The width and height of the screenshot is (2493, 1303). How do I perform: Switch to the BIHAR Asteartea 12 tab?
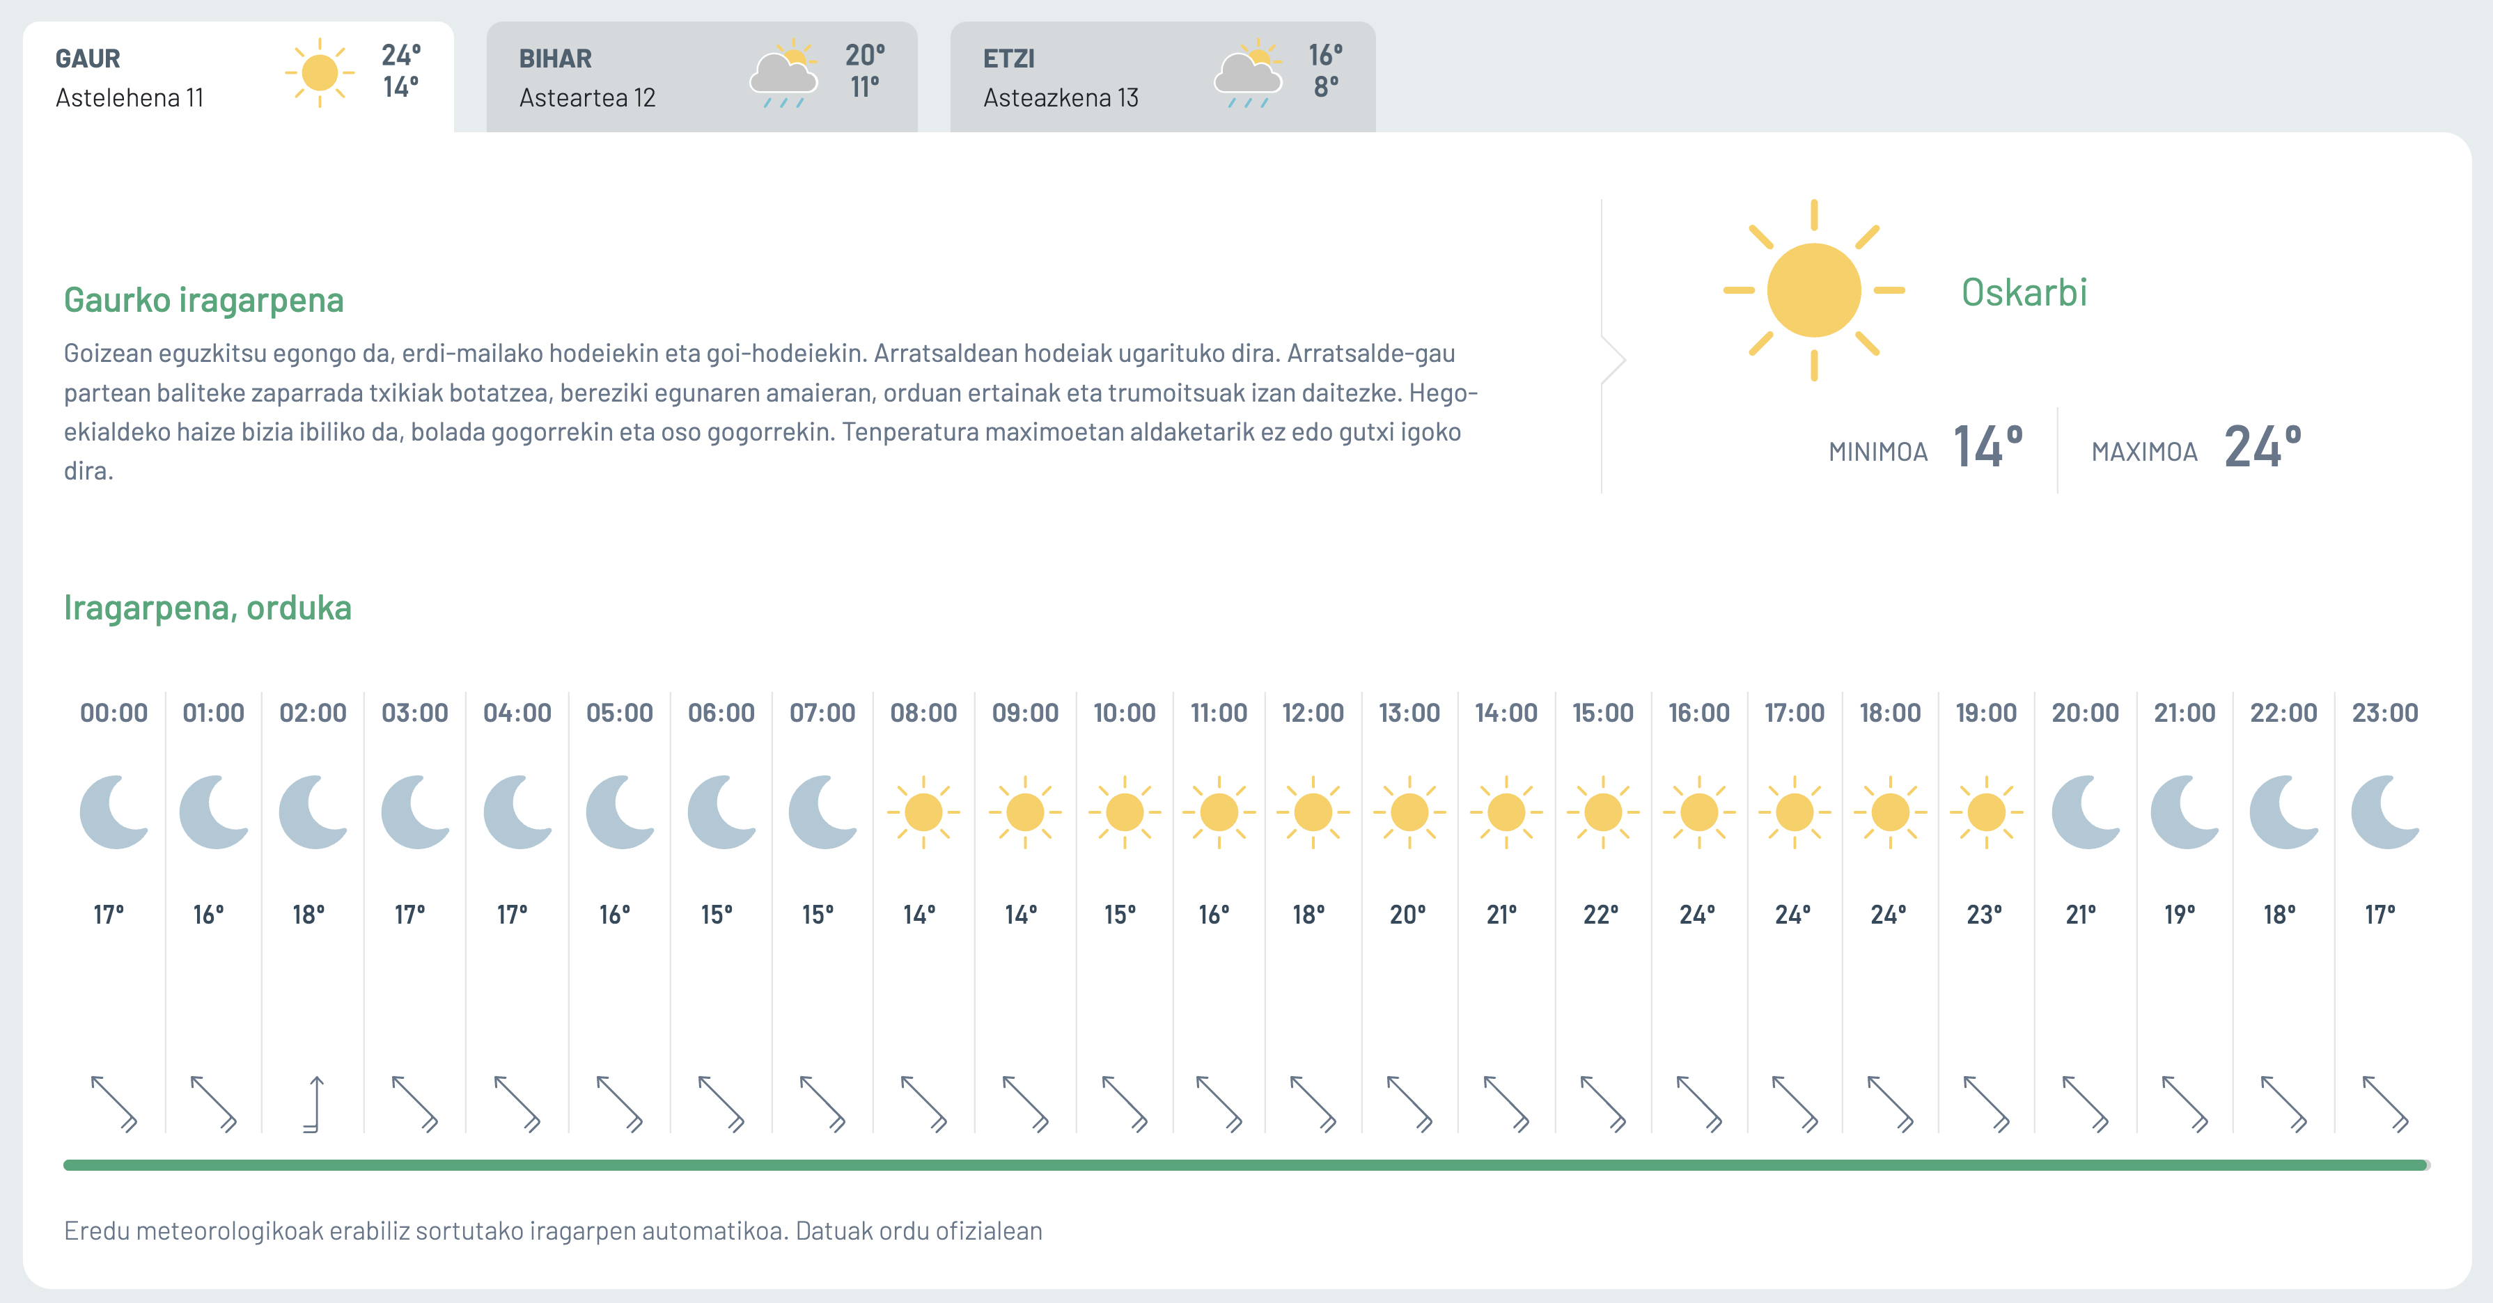[x=702, y=77]
